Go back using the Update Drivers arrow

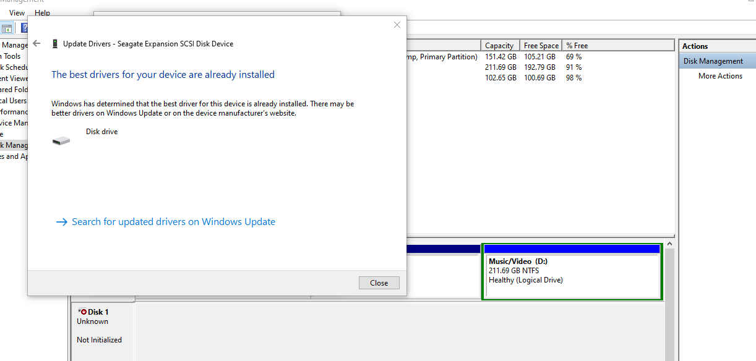(37, 43)
